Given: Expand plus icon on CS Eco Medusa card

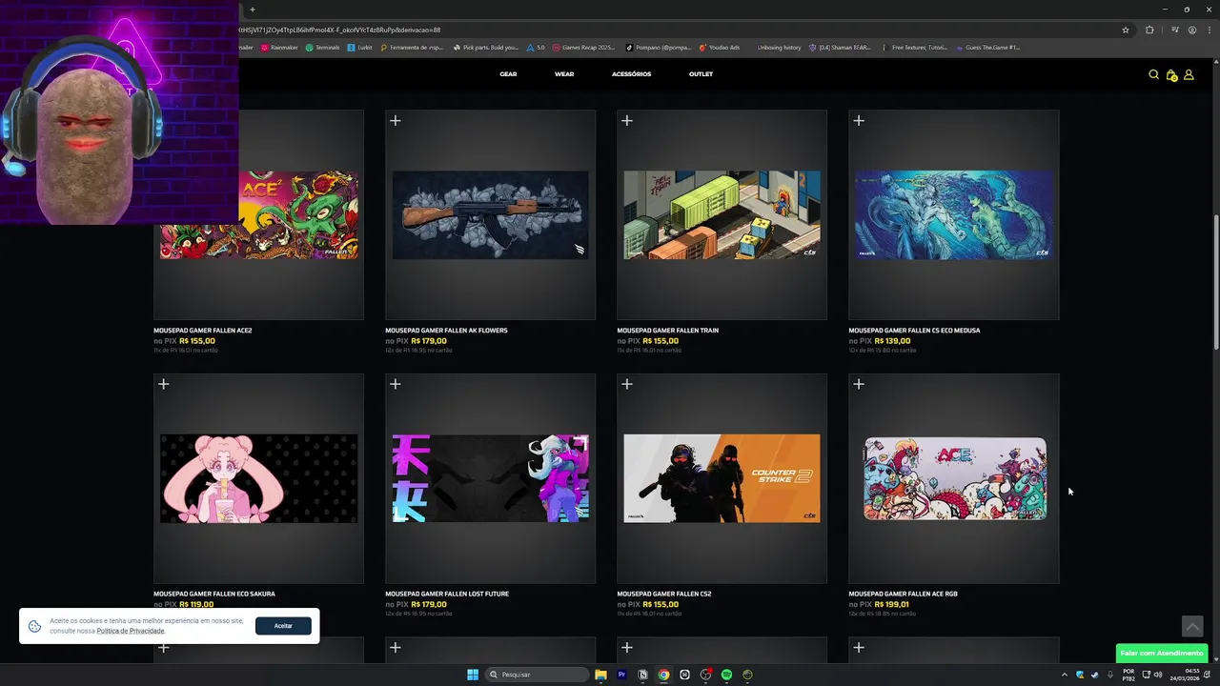Looking at the screenshot, I should pyautogui.click(x=859, y=120).
